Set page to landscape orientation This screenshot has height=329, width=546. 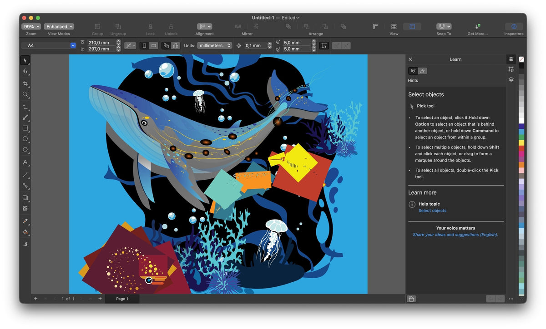(x=154, y=46)
